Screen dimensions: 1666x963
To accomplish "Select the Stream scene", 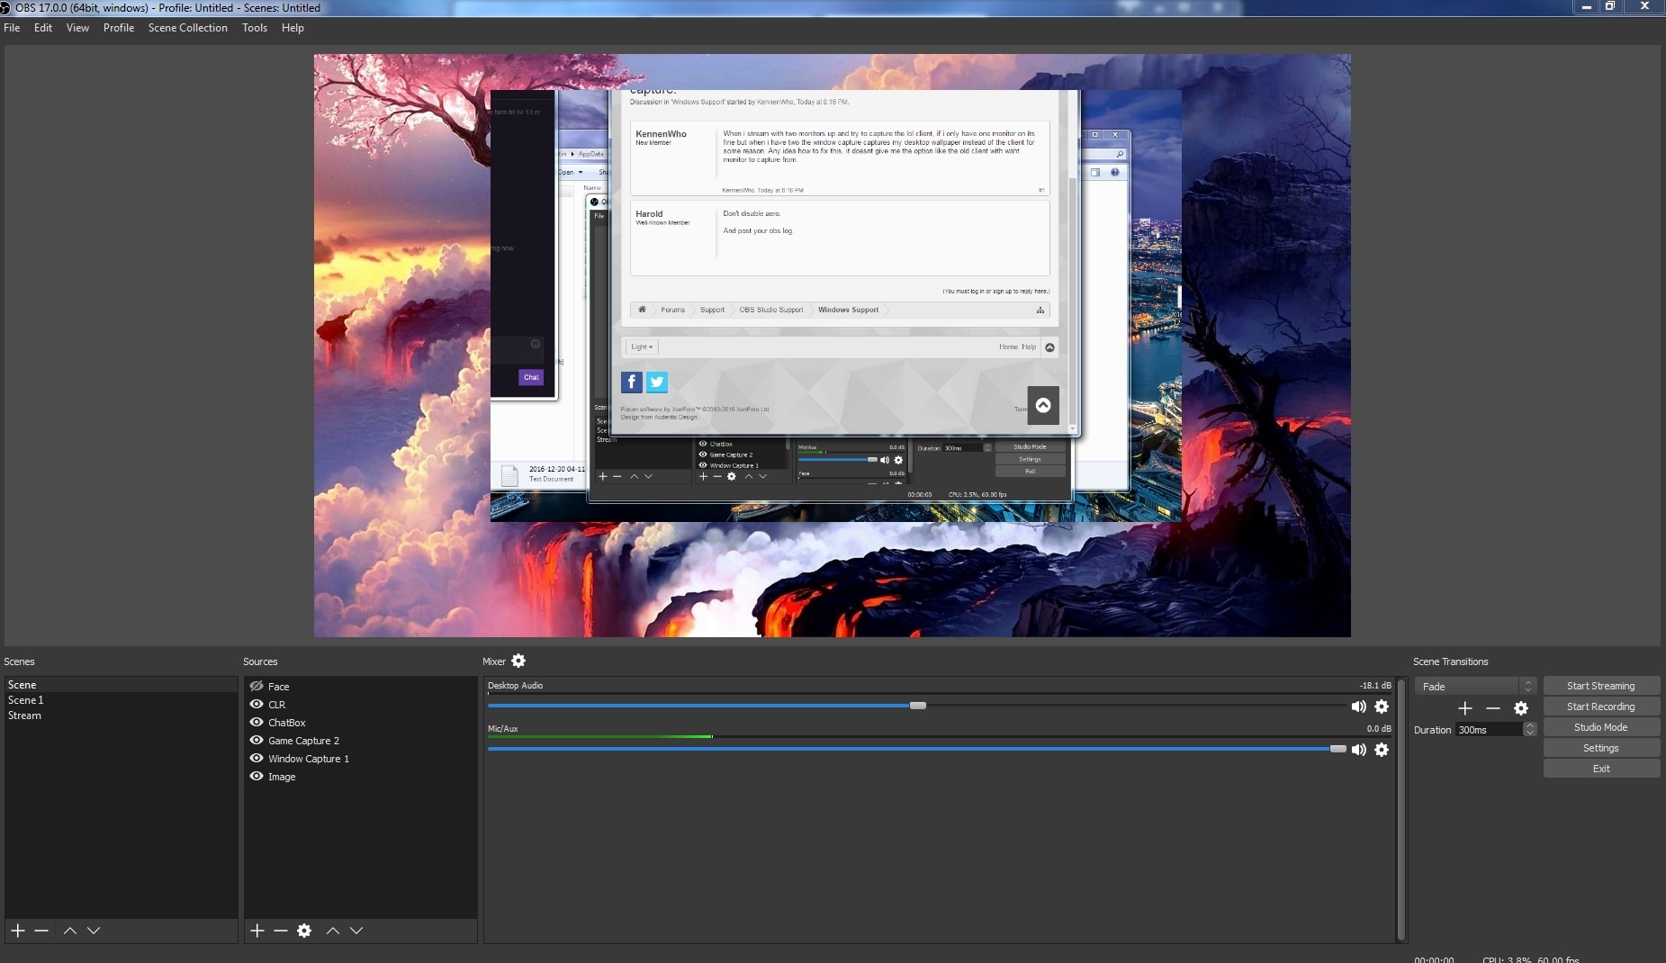I will [x=122, y=715].
